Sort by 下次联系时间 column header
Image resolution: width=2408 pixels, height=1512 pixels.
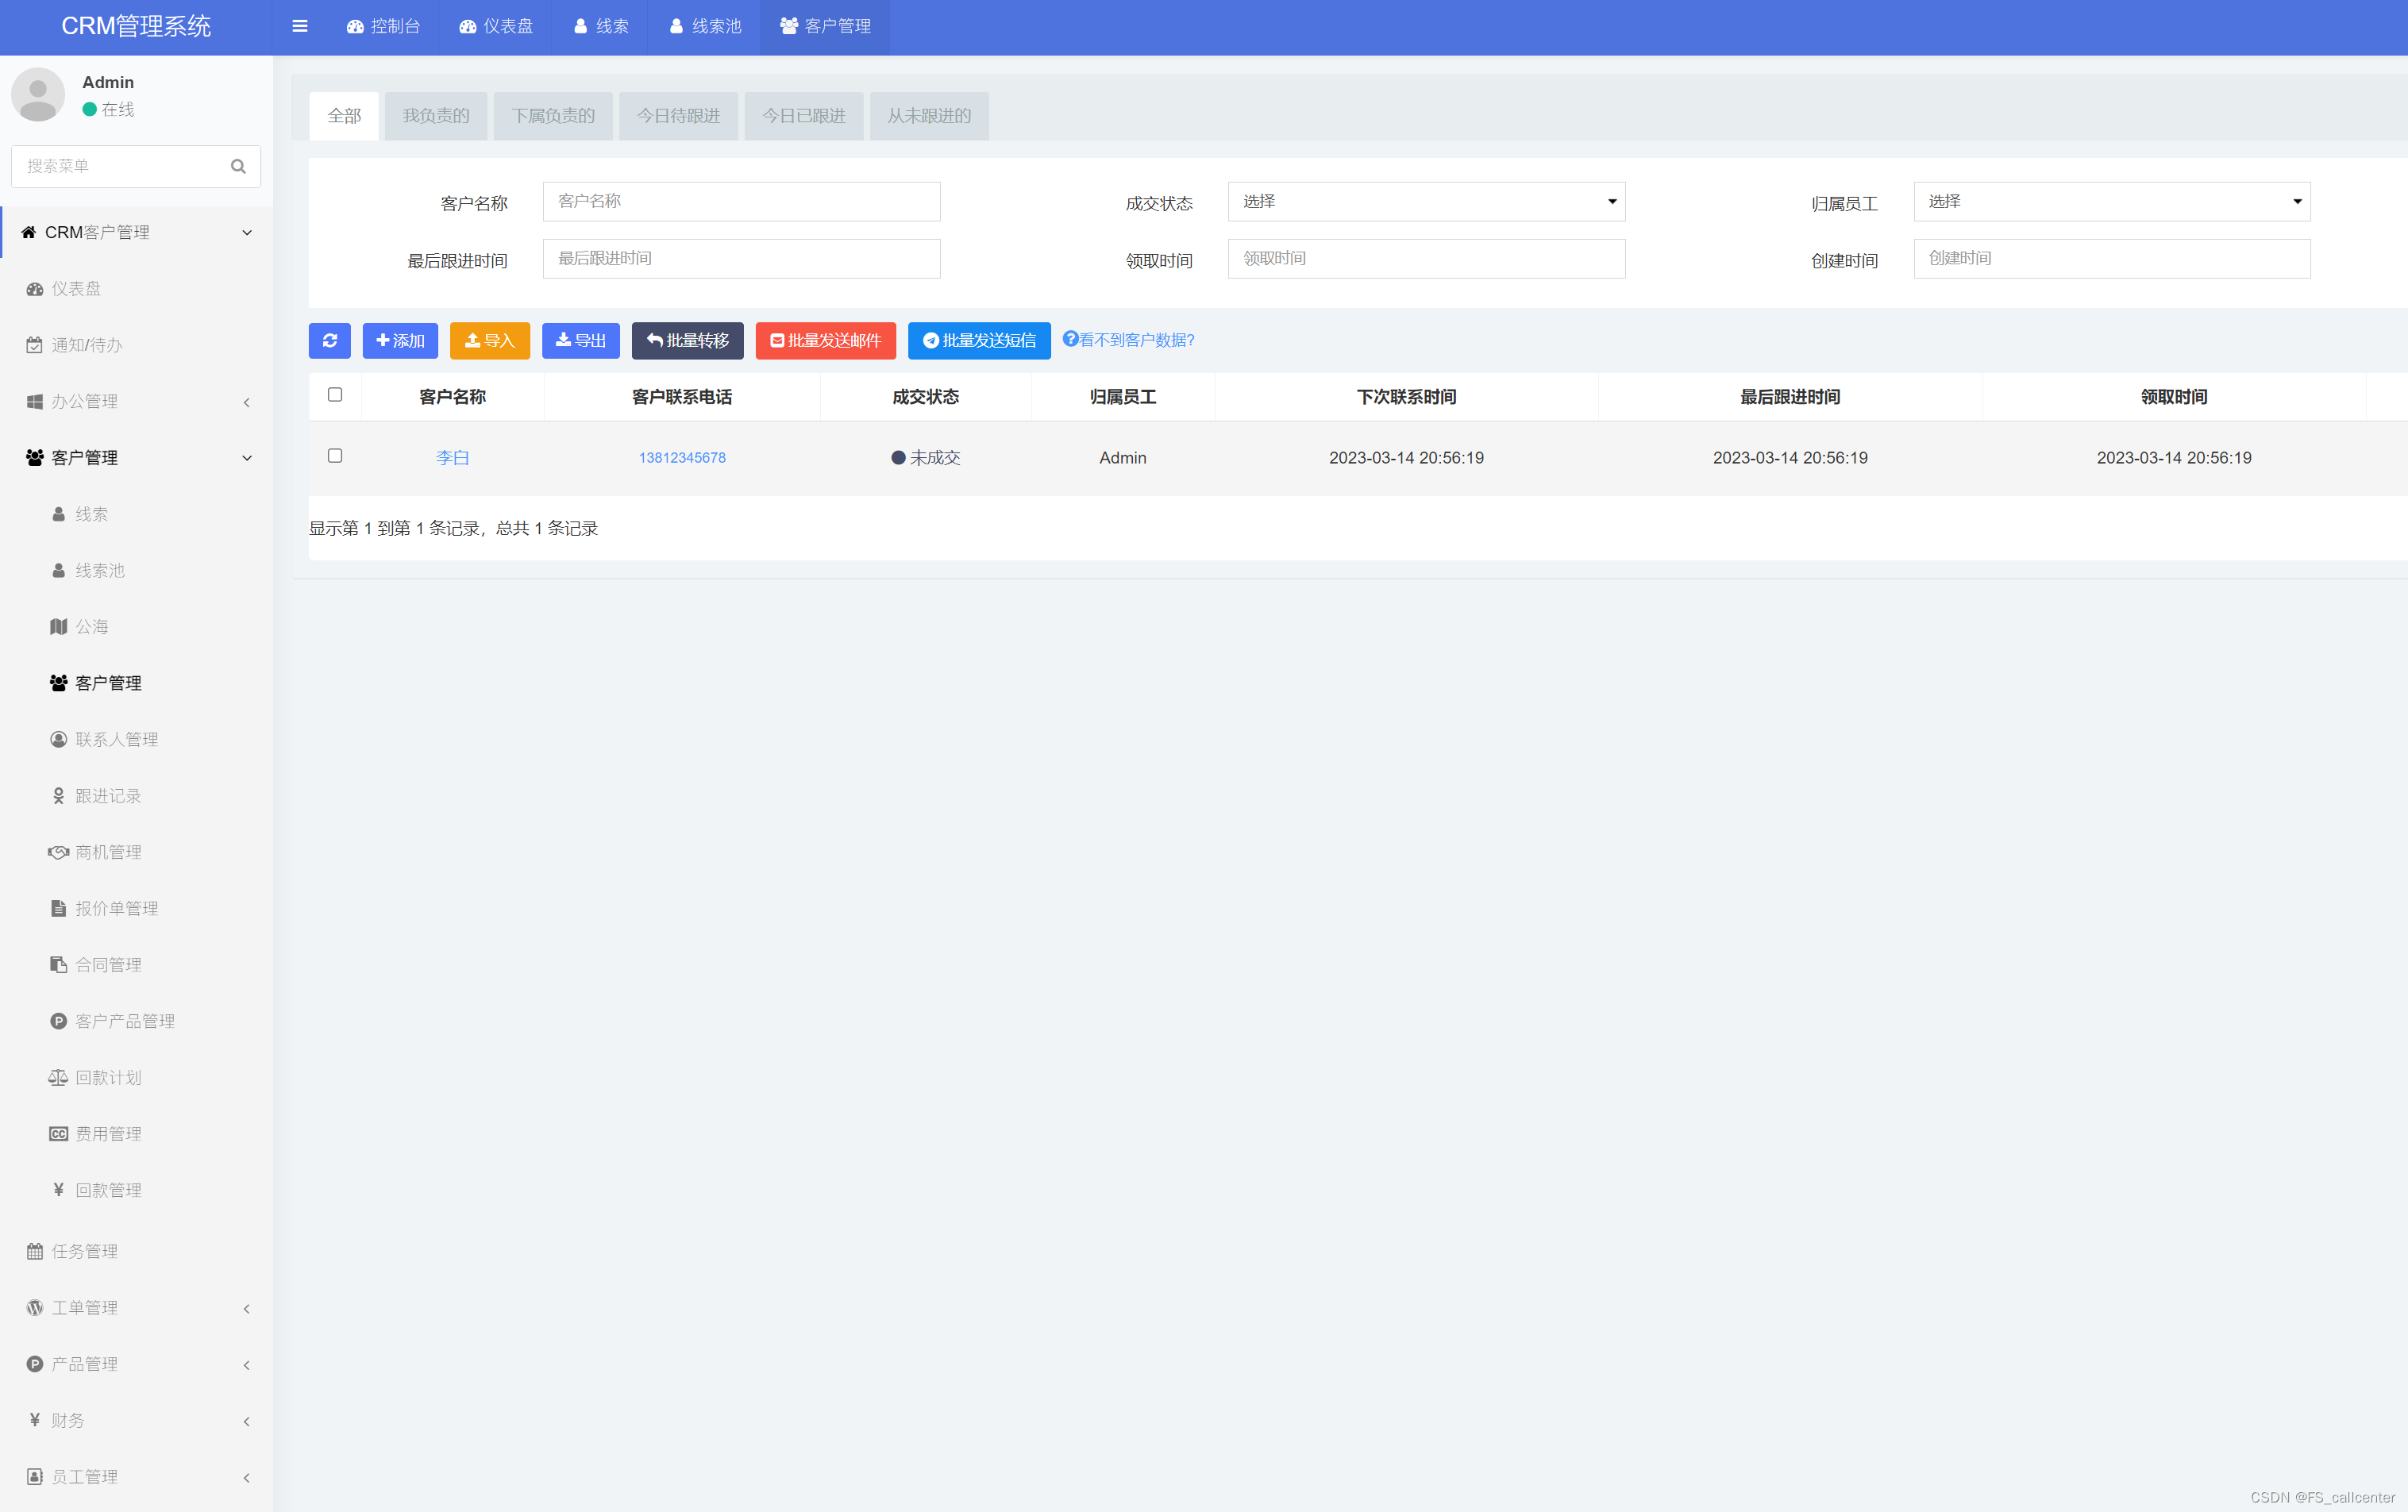[x=1406, y=397]
